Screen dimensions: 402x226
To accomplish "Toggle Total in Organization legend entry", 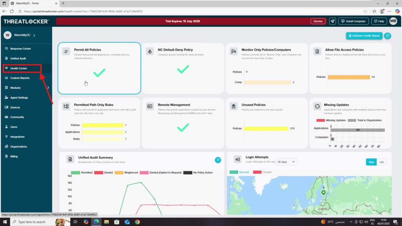I will click(x=365, y=120).
